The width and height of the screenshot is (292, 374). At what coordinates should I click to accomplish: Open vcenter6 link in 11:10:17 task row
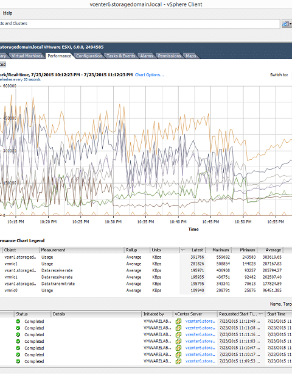[200, 354]
